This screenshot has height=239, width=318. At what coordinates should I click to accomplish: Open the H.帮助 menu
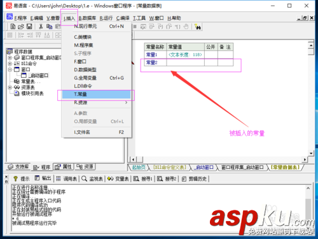[174, 18]
